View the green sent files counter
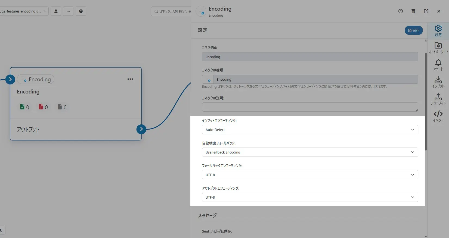The height and width of the screenshot is (238, 449). click(24, 107)
